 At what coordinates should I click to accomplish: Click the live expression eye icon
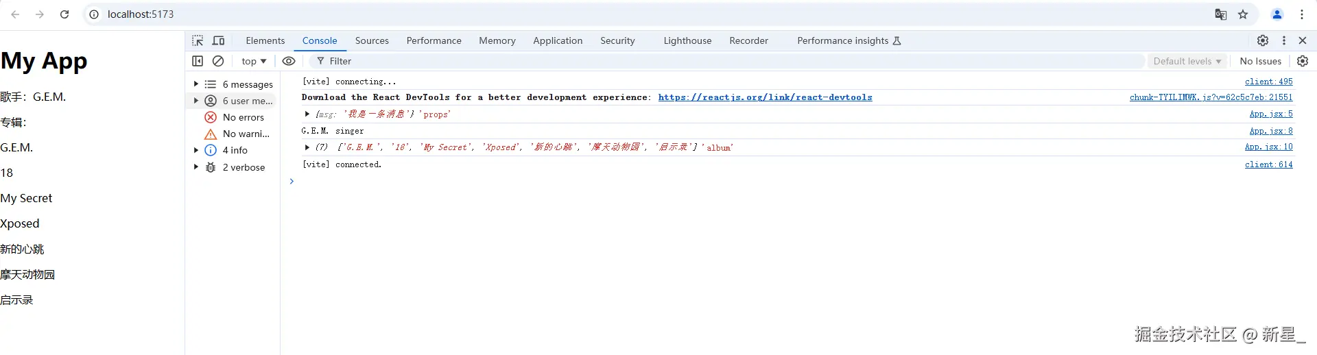point(289,61)
